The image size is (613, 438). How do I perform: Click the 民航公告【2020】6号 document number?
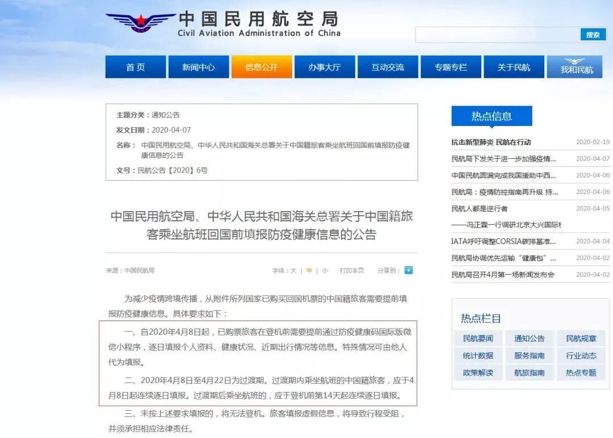173,170
